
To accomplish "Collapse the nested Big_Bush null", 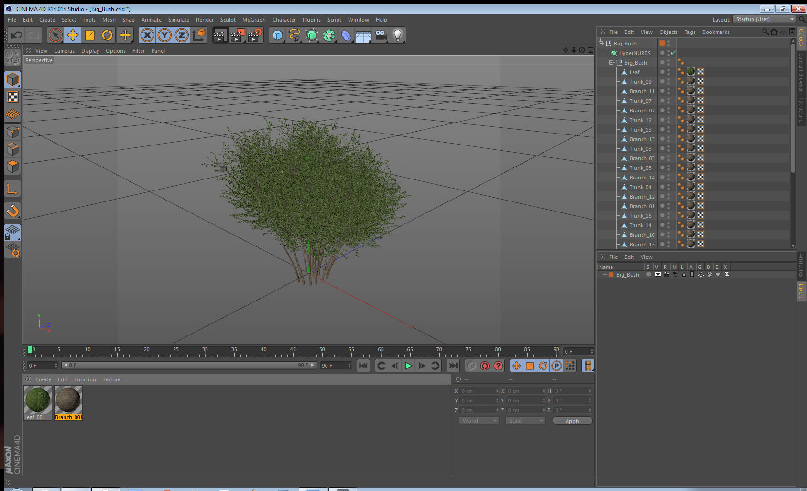I will coord(611,62).
